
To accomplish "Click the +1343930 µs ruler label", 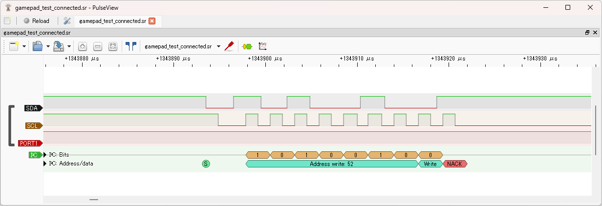I will coord(540,58).
